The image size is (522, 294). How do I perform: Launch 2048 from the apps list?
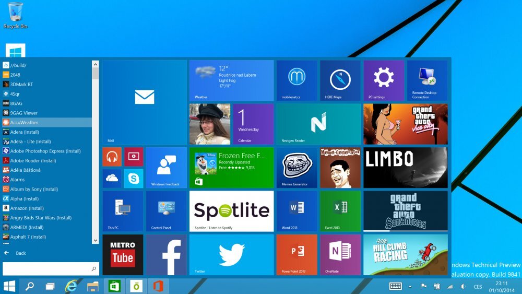[46, 75]
